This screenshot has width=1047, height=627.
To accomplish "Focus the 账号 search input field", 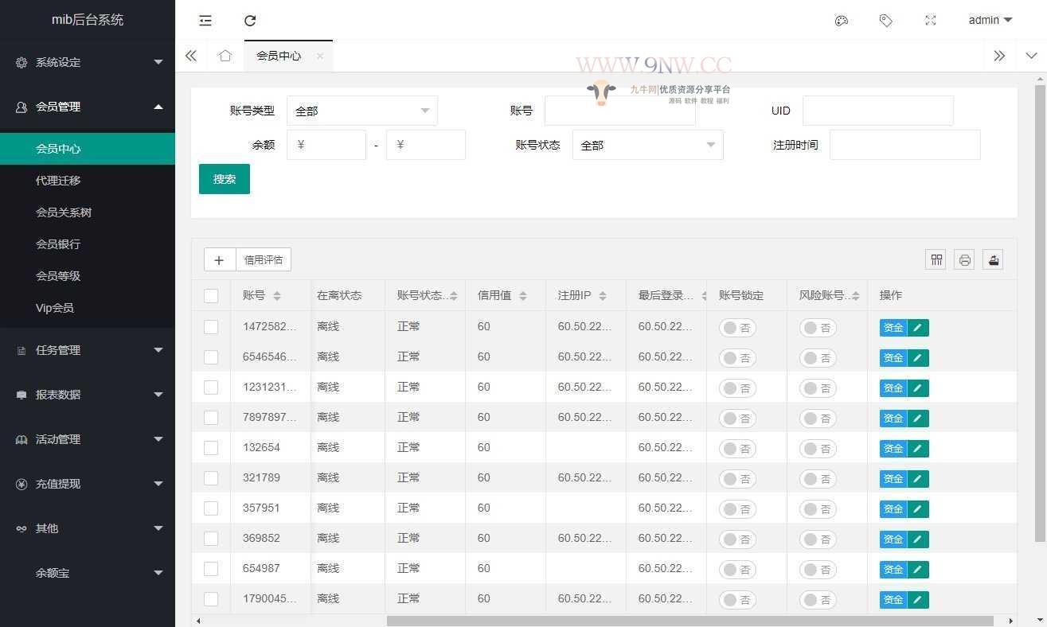I will pyautogui.click(x=620, y=111).
